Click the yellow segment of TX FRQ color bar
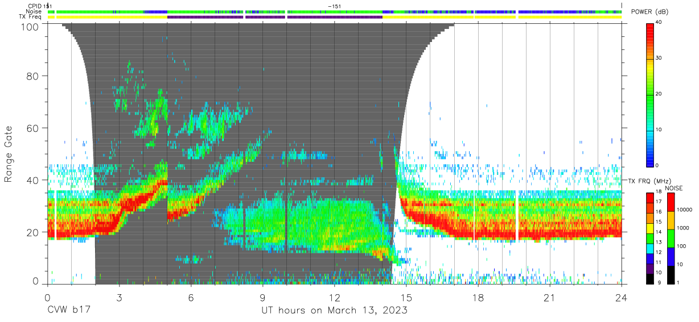Screen dimensions: 699x322 (x=651, y=229)
